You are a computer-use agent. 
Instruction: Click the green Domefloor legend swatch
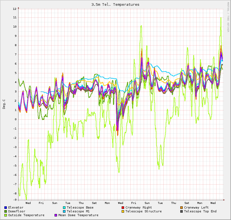(5, 212)
